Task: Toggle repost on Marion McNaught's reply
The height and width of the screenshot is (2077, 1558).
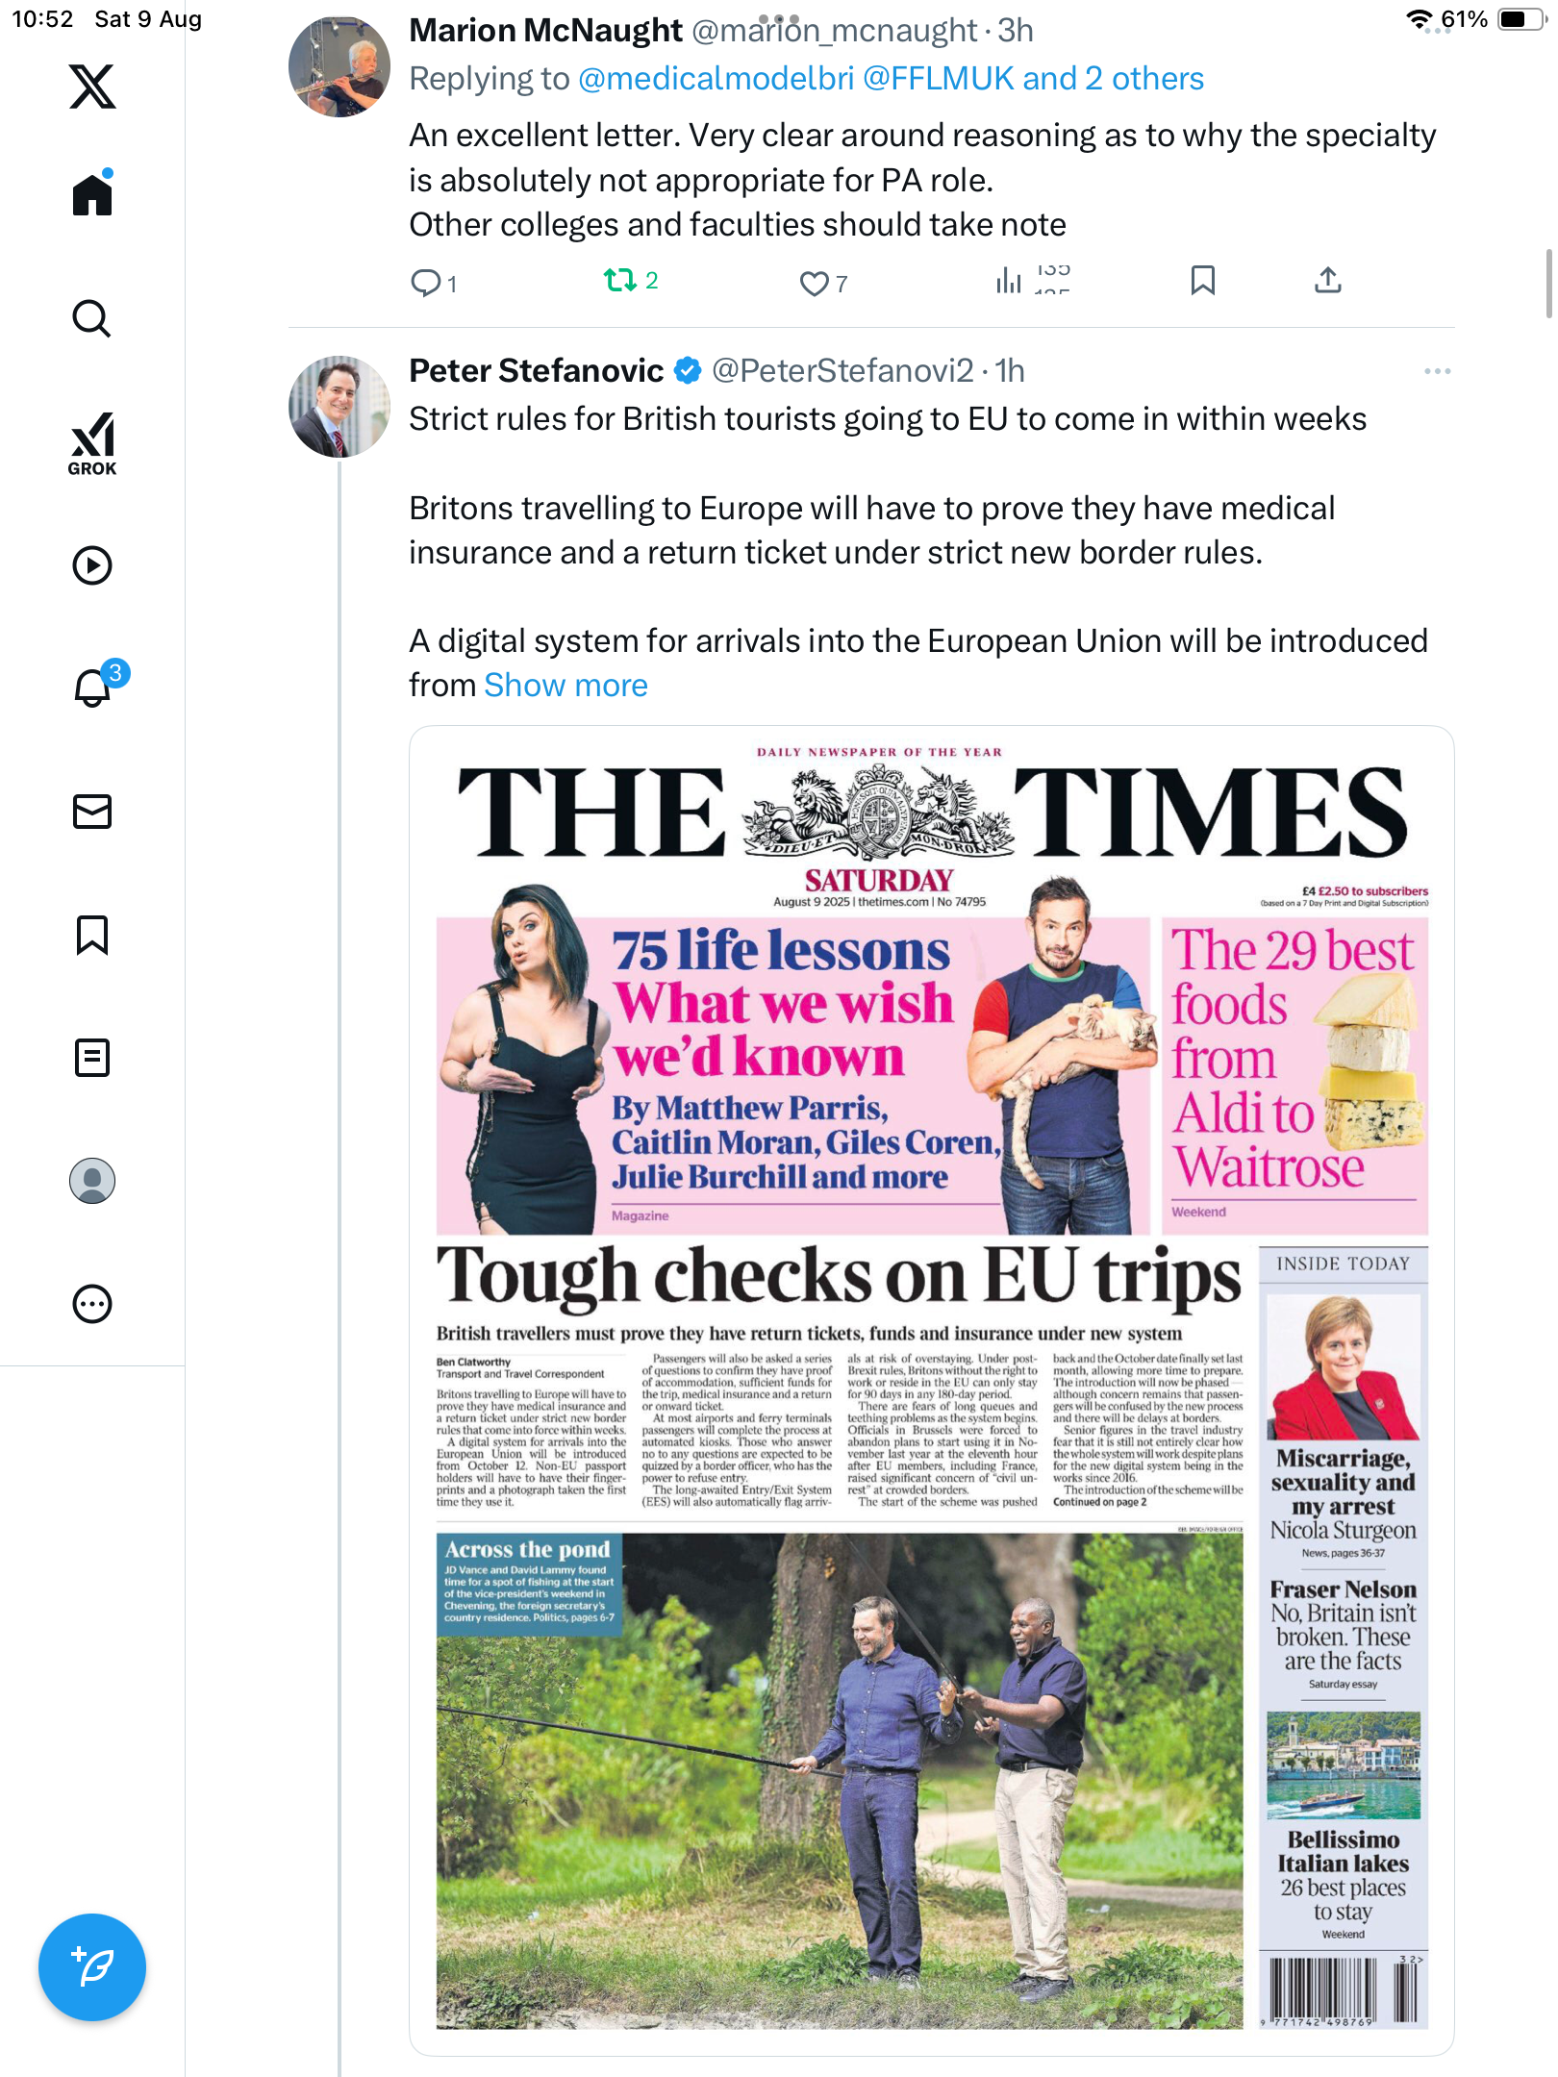Action: pos(620,281)
